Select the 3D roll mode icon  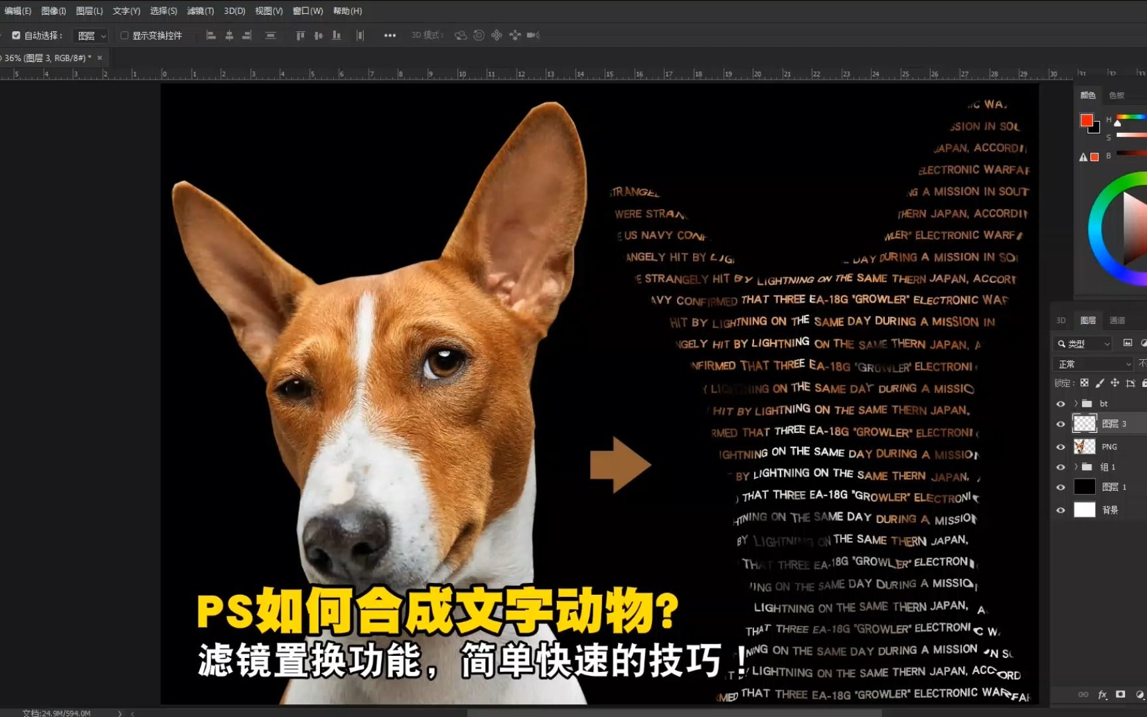[479, 35]
